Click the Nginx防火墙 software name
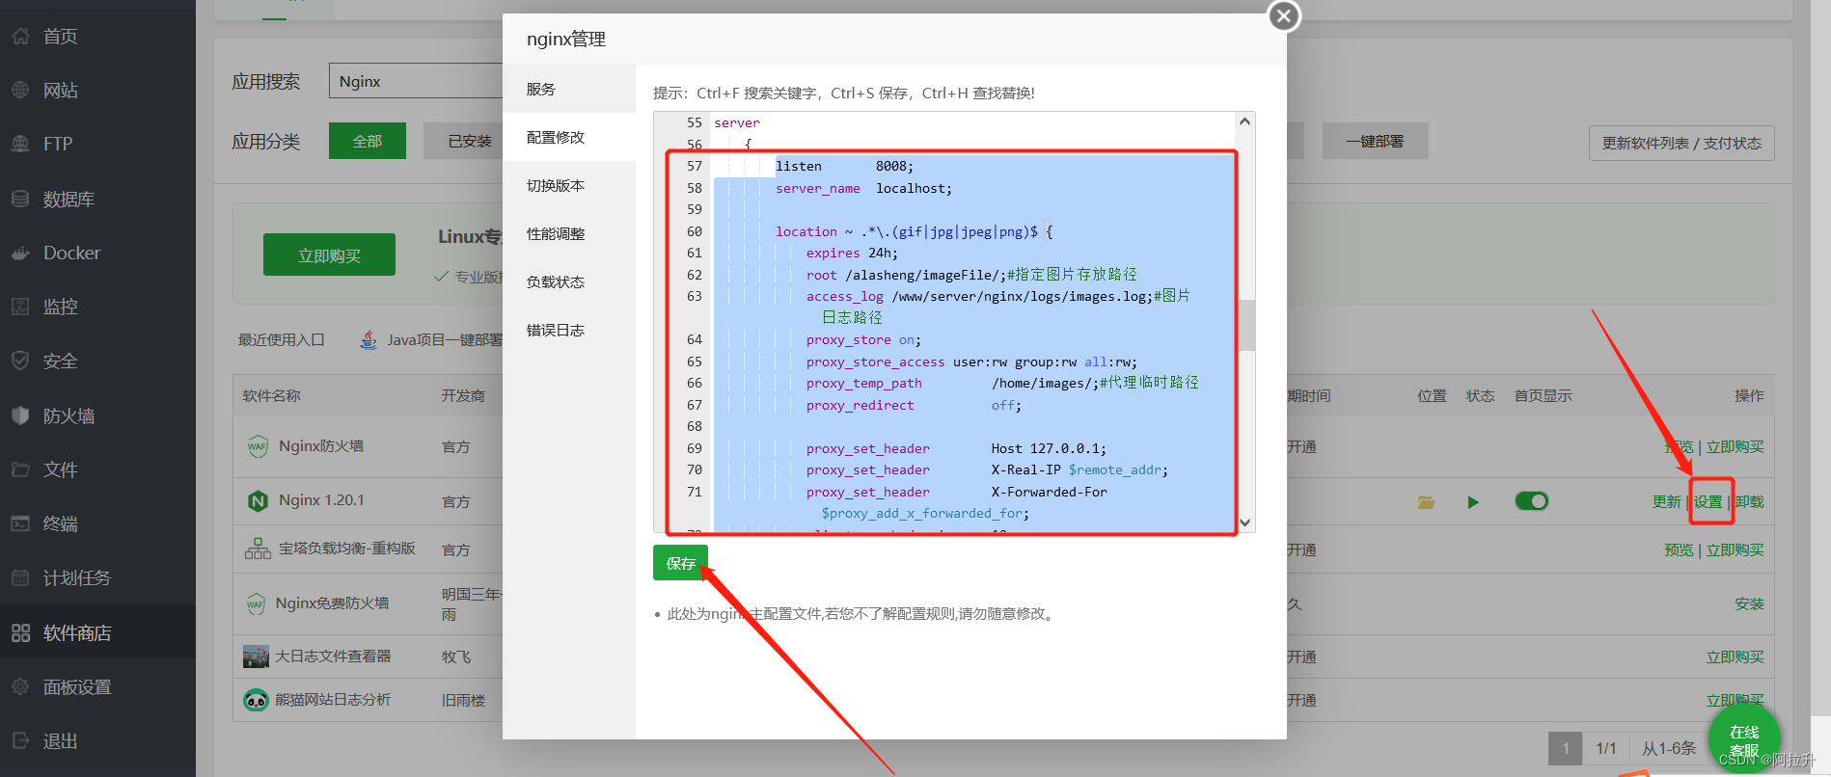 [x=321, y=446]
